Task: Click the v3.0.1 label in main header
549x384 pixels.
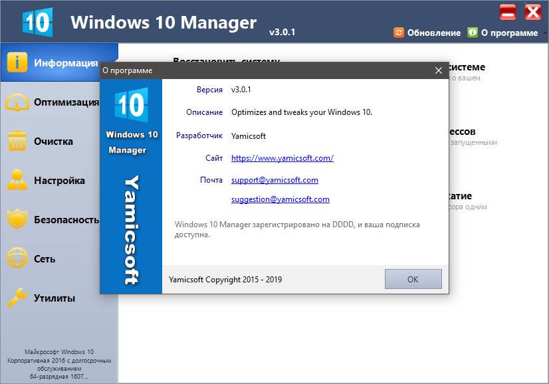Action: point(282,32)
